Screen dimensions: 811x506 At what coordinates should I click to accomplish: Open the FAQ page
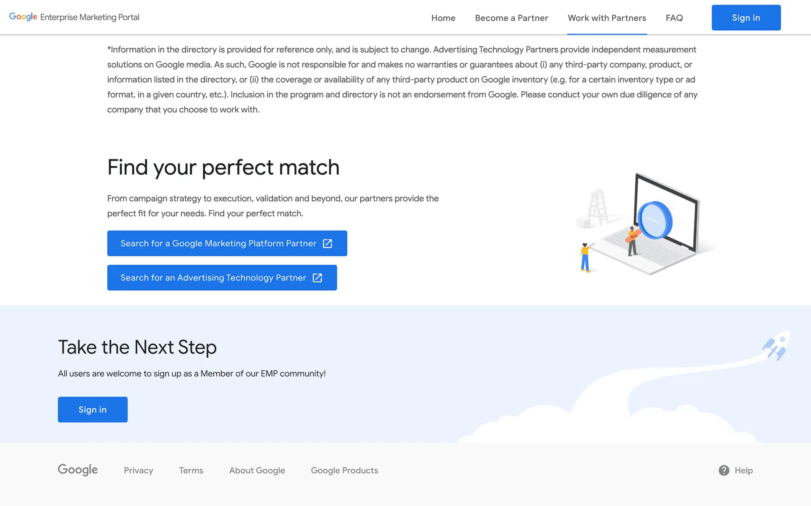tap(674, 18)
